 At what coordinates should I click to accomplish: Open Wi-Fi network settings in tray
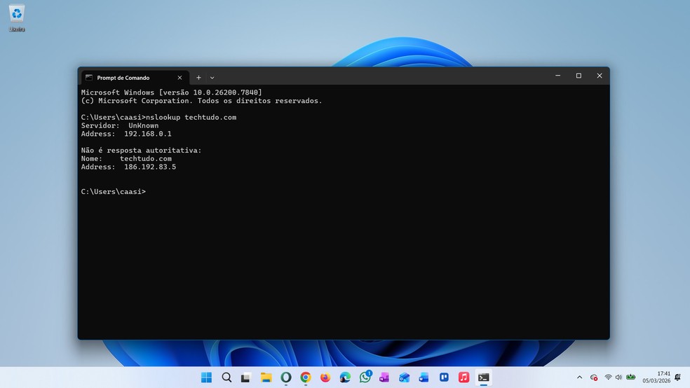[x=608, y=377]
